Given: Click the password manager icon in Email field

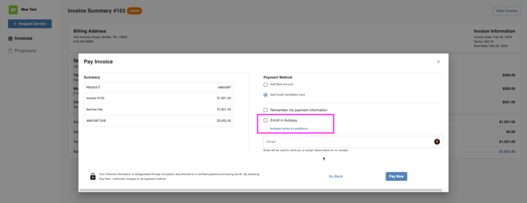Looking at the screenshot, I should coord(437,142).
